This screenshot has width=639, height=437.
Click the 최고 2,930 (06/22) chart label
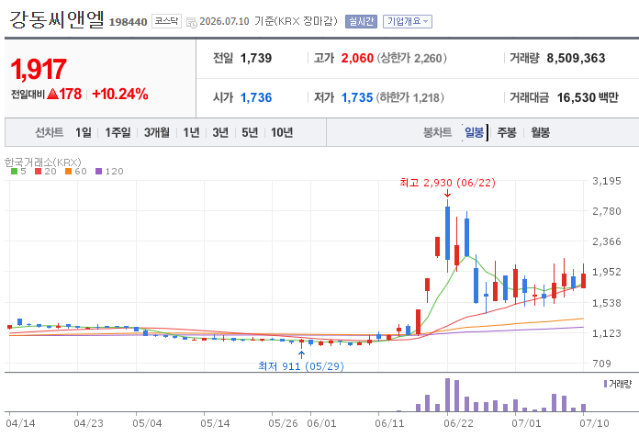coord(447,183)
